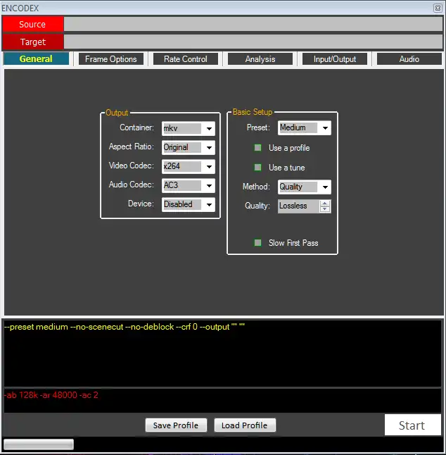Open the Method dropdown showing Quality

click(x=305, y=187)
